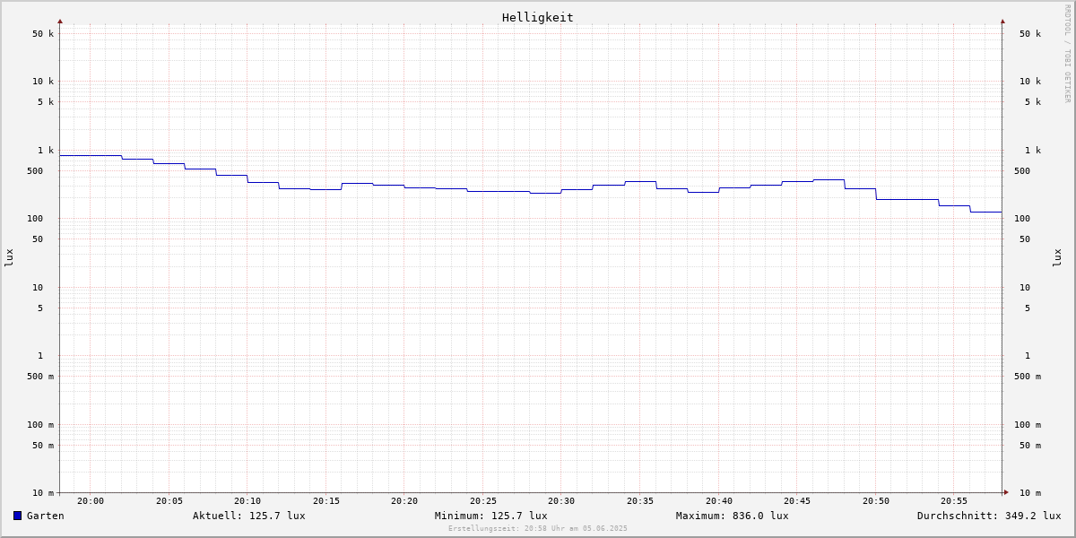The height and width of the screenshot is (538, 1076).
Task: Click the 100 label on left axis
Action: [35, 219]
